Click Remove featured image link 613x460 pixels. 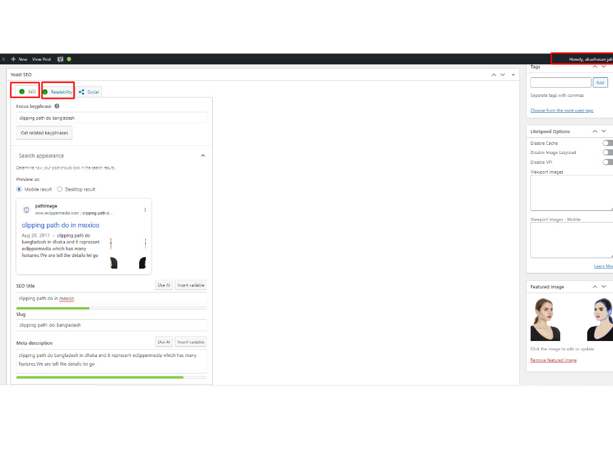pos(553,360)
